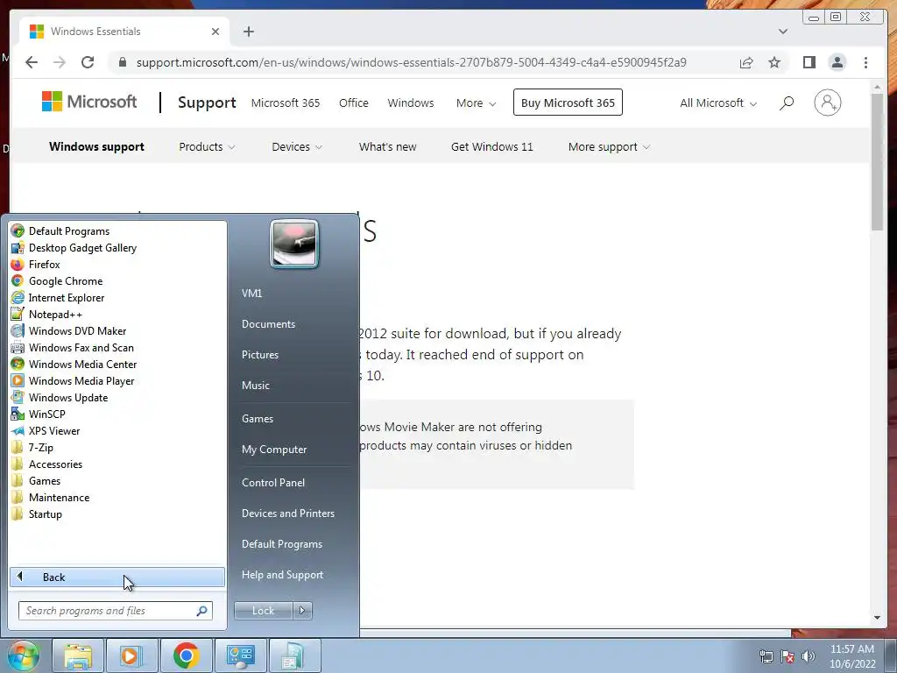897x673 pixels.
Task: Click the Lock button
Action: [x=263, y=611]
